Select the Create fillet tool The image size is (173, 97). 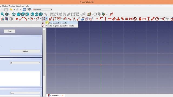pos(70,19)
